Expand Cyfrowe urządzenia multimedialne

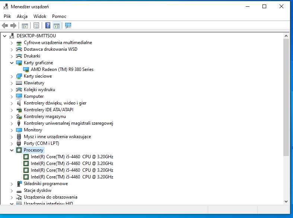[x=12, y=43]
